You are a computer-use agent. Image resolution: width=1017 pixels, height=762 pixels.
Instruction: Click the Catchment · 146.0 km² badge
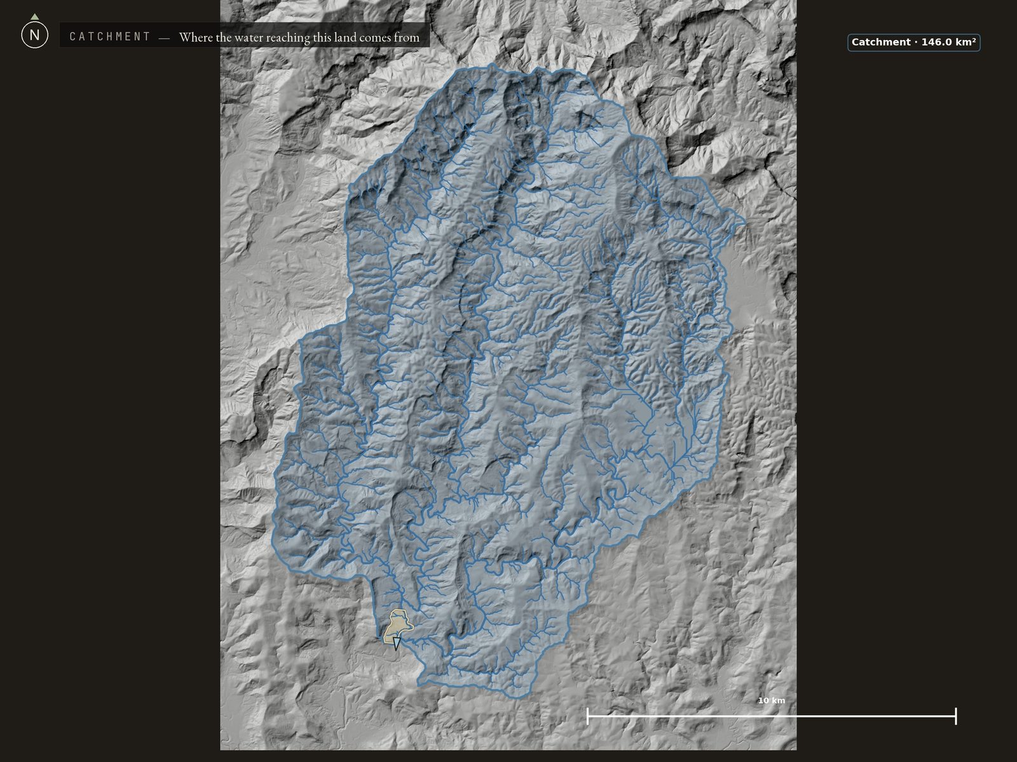pyautogui.click(x=913, y=43)
